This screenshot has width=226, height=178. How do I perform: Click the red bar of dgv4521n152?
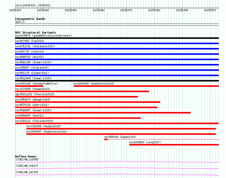[x=76, y=97]
